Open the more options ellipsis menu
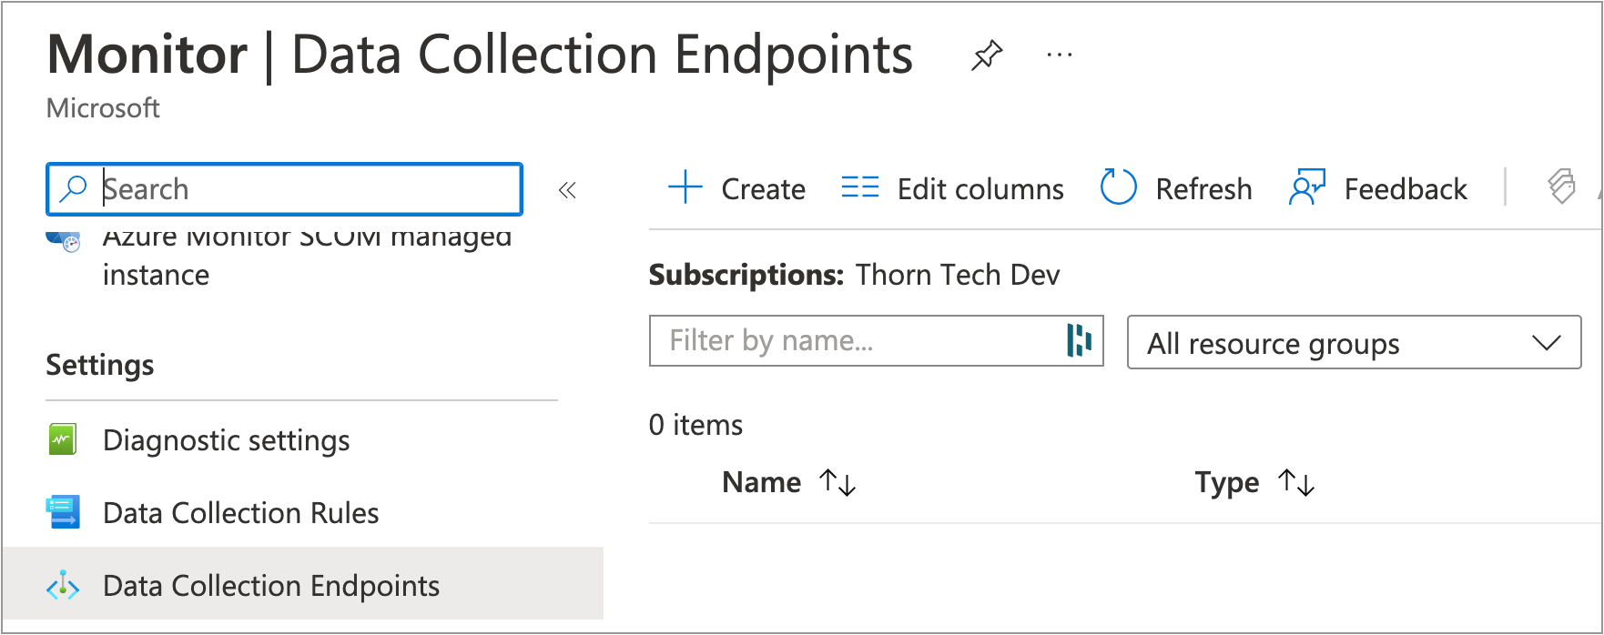The width and height of the screenshot is (1604, 635). coord(1060,55)
